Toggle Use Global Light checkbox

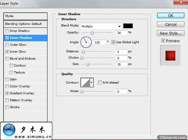coord(113,42)
